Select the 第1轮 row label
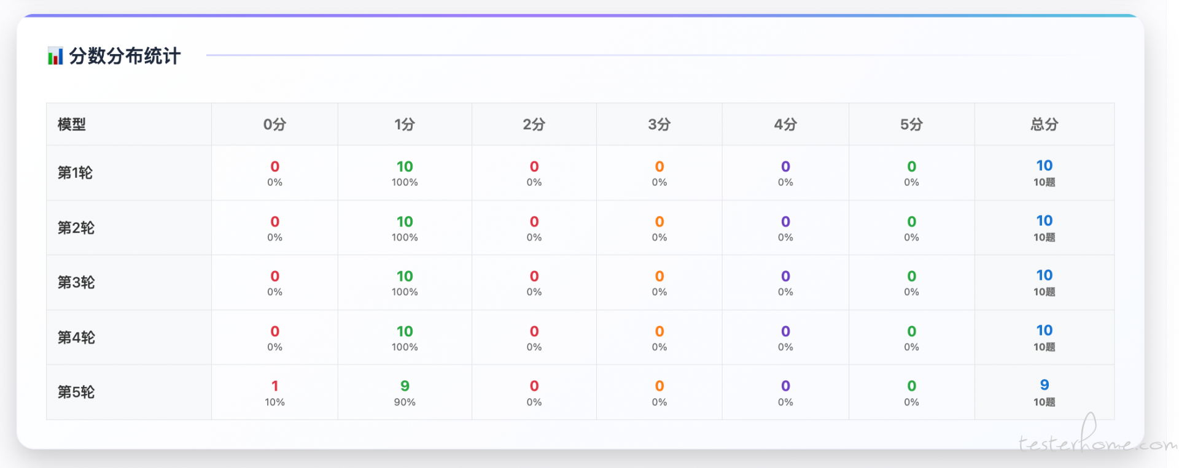 pyautogui.click(x=75, y=173)
